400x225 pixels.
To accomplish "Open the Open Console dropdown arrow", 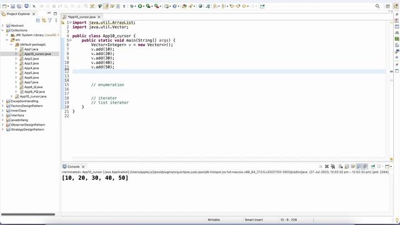I will [x=391, y=167].
